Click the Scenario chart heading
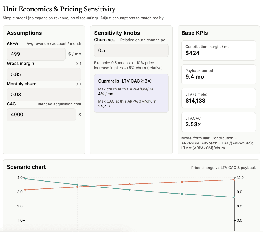Screen dimensions: 263x232 point(26,167)
